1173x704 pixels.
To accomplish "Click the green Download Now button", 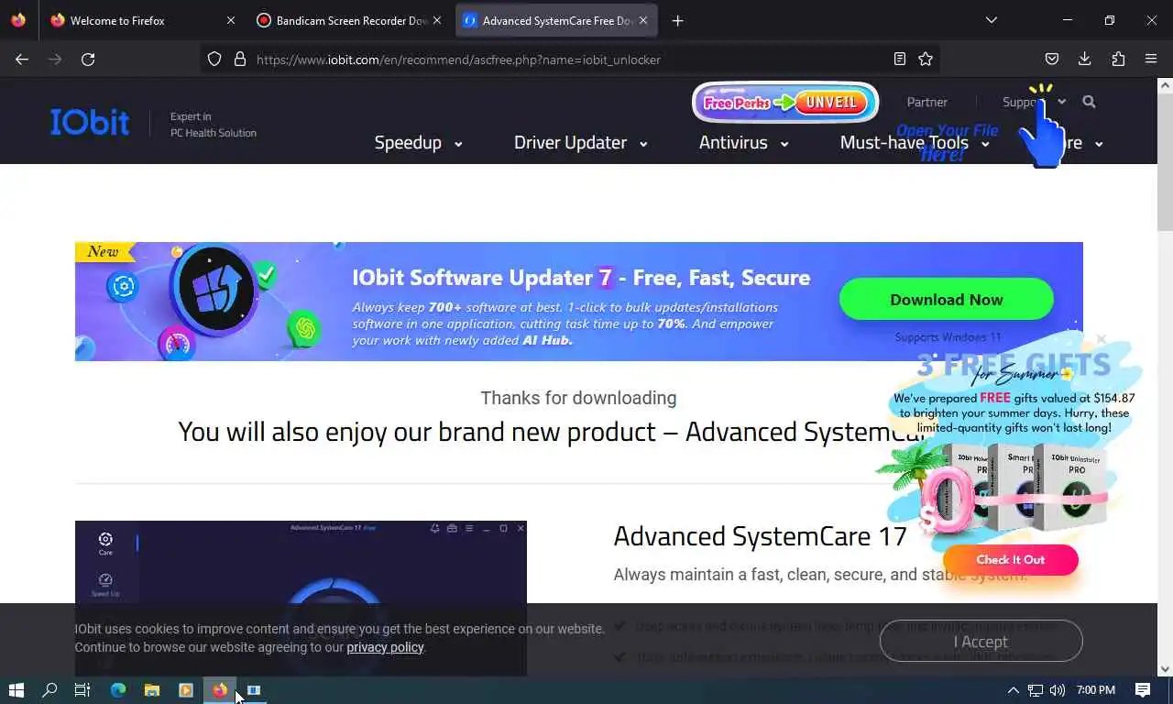I will tap(947, 300).
